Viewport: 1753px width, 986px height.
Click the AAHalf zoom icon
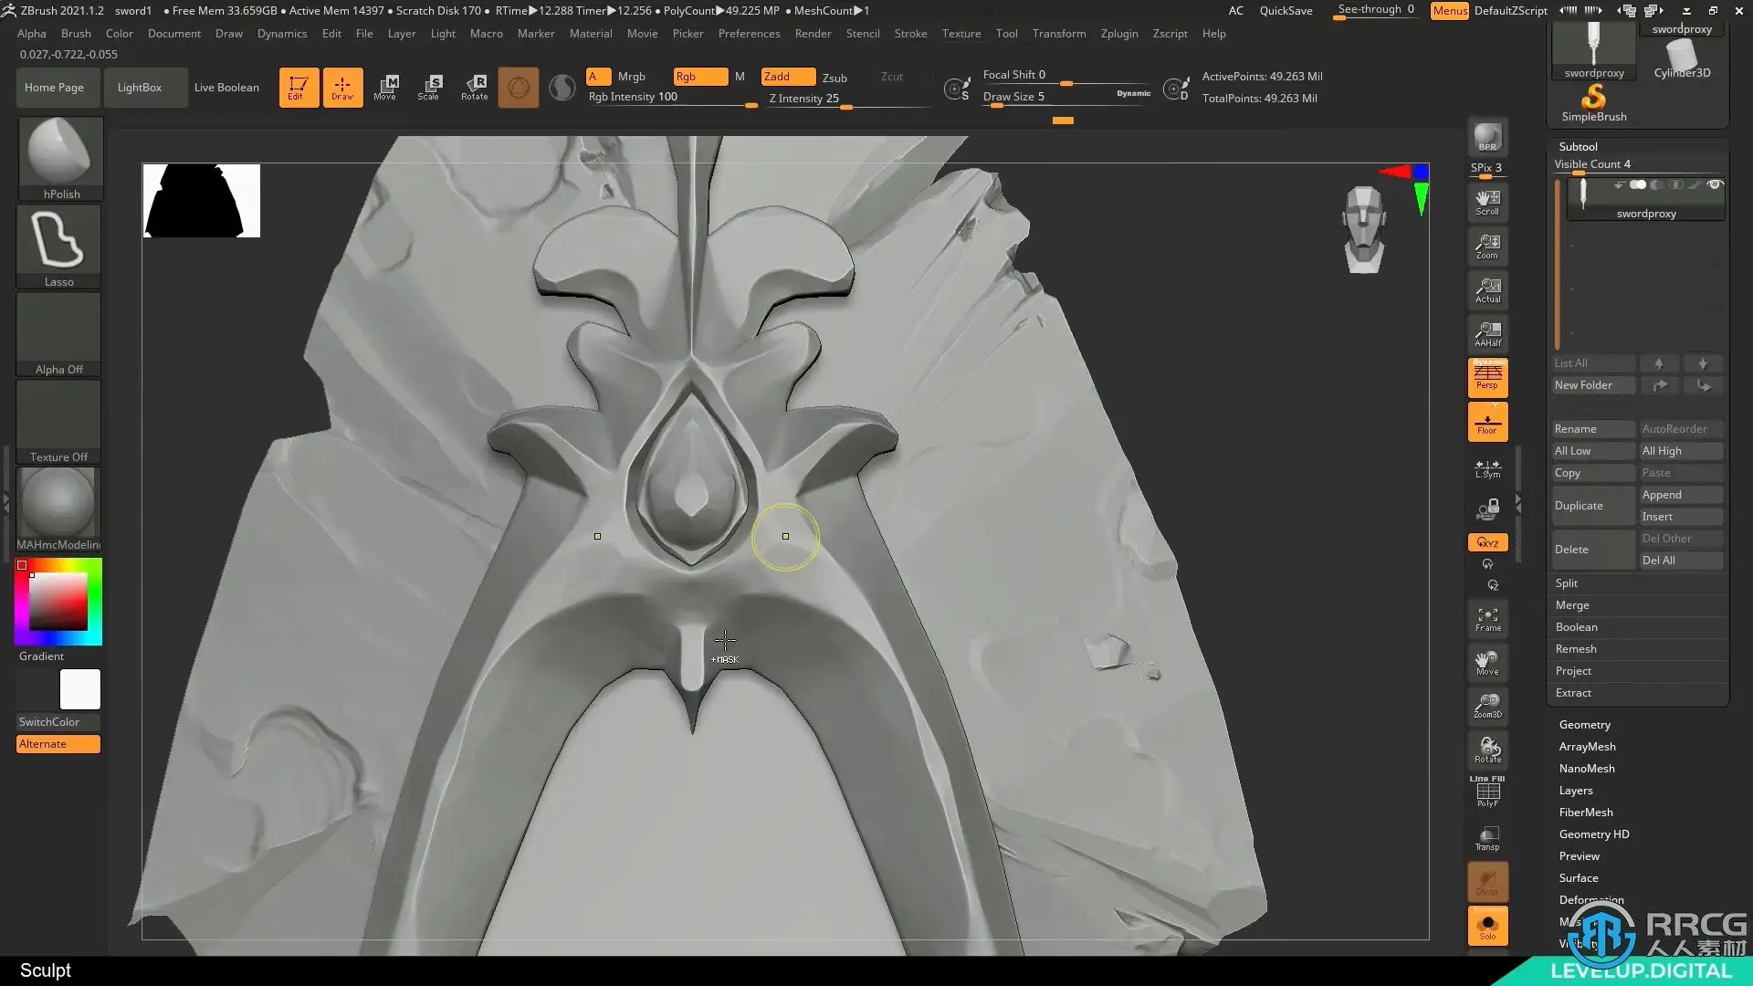point(1487,333)
